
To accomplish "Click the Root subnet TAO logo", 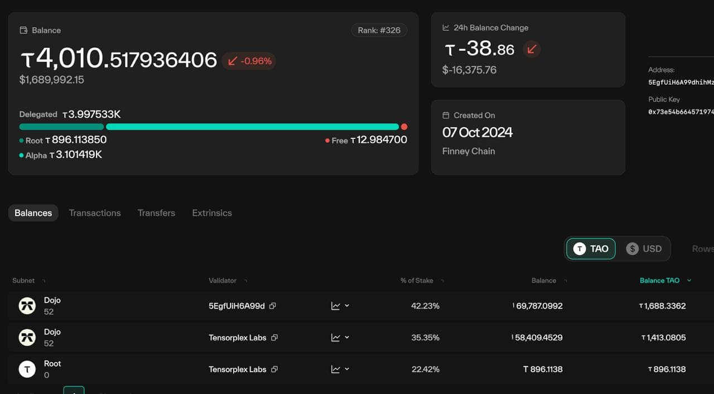I will [27, 369].
